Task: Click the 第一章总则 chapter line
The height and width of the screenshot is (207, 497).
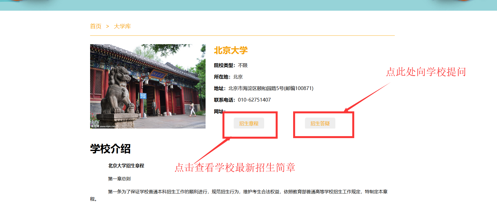Action: tap(119, 179)
